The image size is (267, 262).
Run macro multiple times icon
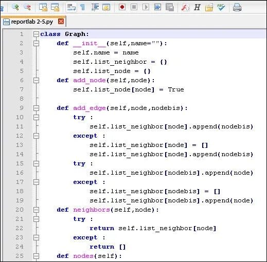pyautogui.click(x=157, y=7)
